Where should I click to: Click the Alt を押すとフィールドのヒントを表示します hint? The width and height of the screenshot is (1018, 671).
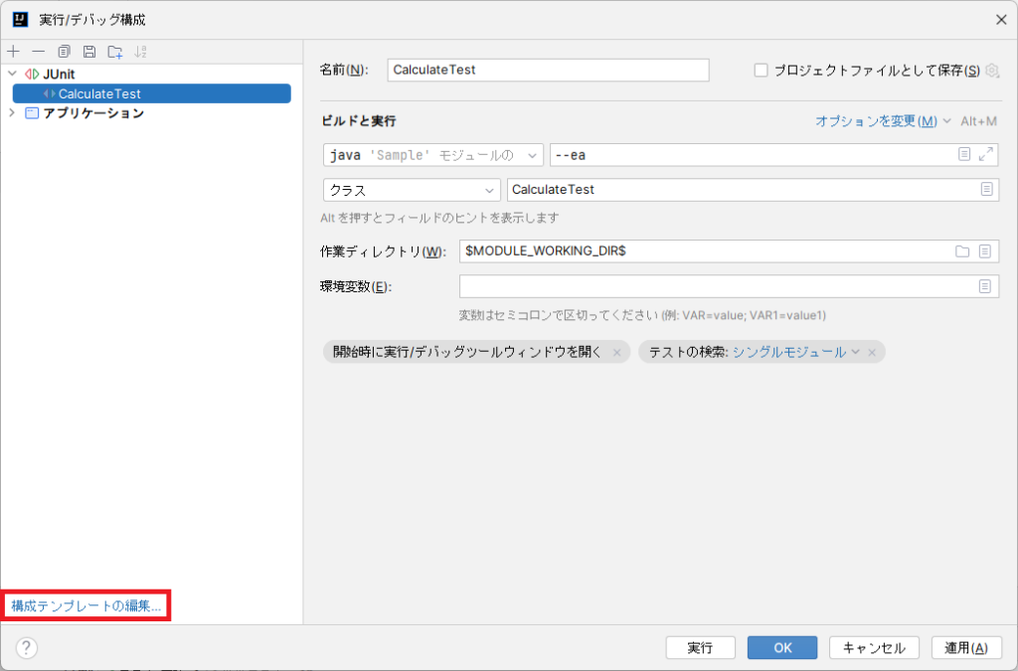pos(439,218)
